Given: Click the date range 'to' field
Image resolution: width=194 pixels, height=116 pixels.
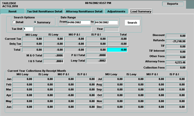Looking at the screenshot, I should 106,22.
